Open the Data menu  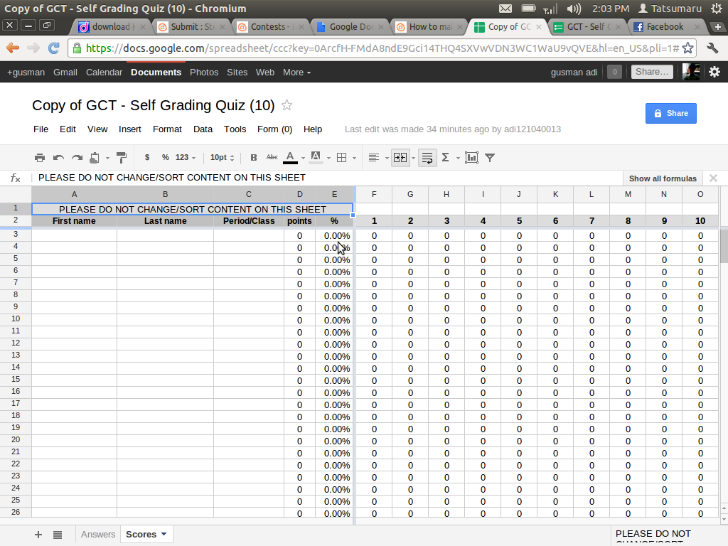coord(203,129)
